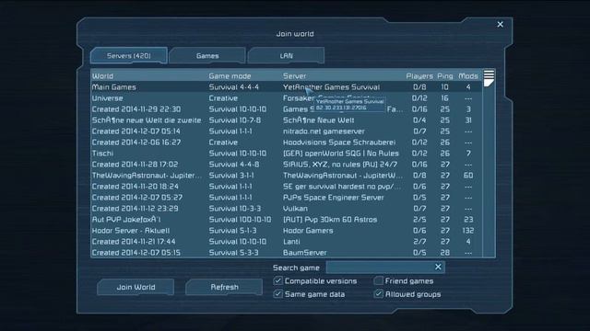
Task: Click server SIRIUS, XYZ, no rules [RU] 24/7
Action: (340, 165)
